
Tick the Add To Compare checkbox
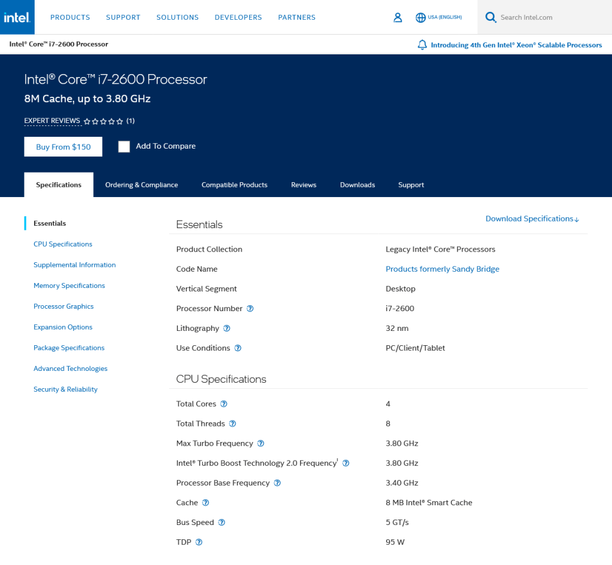click(124, 147)
